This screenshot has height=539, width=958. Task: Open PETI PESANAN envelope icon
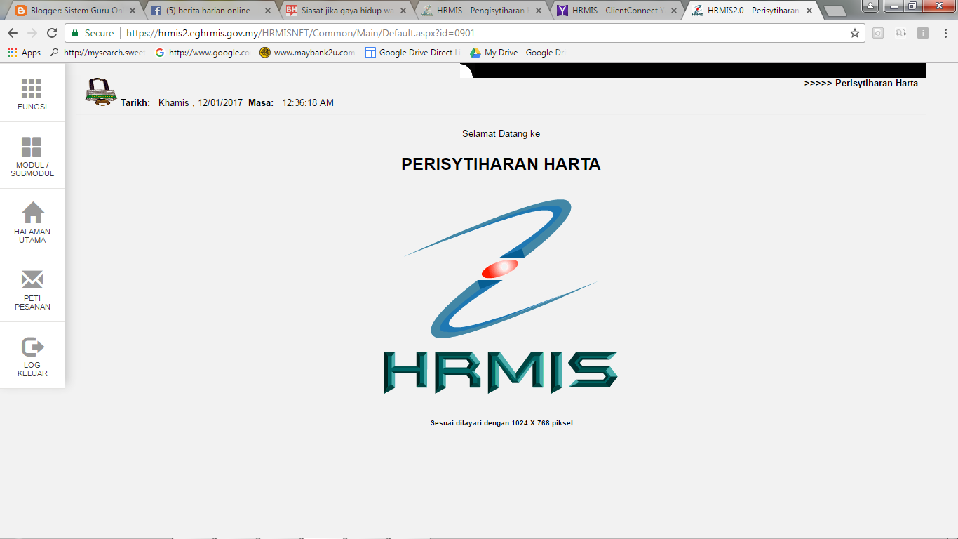(x=32, y=279)
